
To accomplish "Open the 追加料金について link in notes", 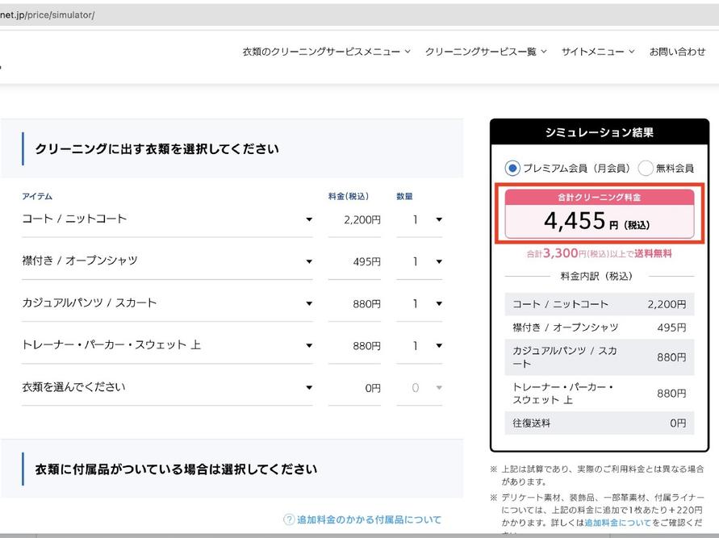I will 617,523.
